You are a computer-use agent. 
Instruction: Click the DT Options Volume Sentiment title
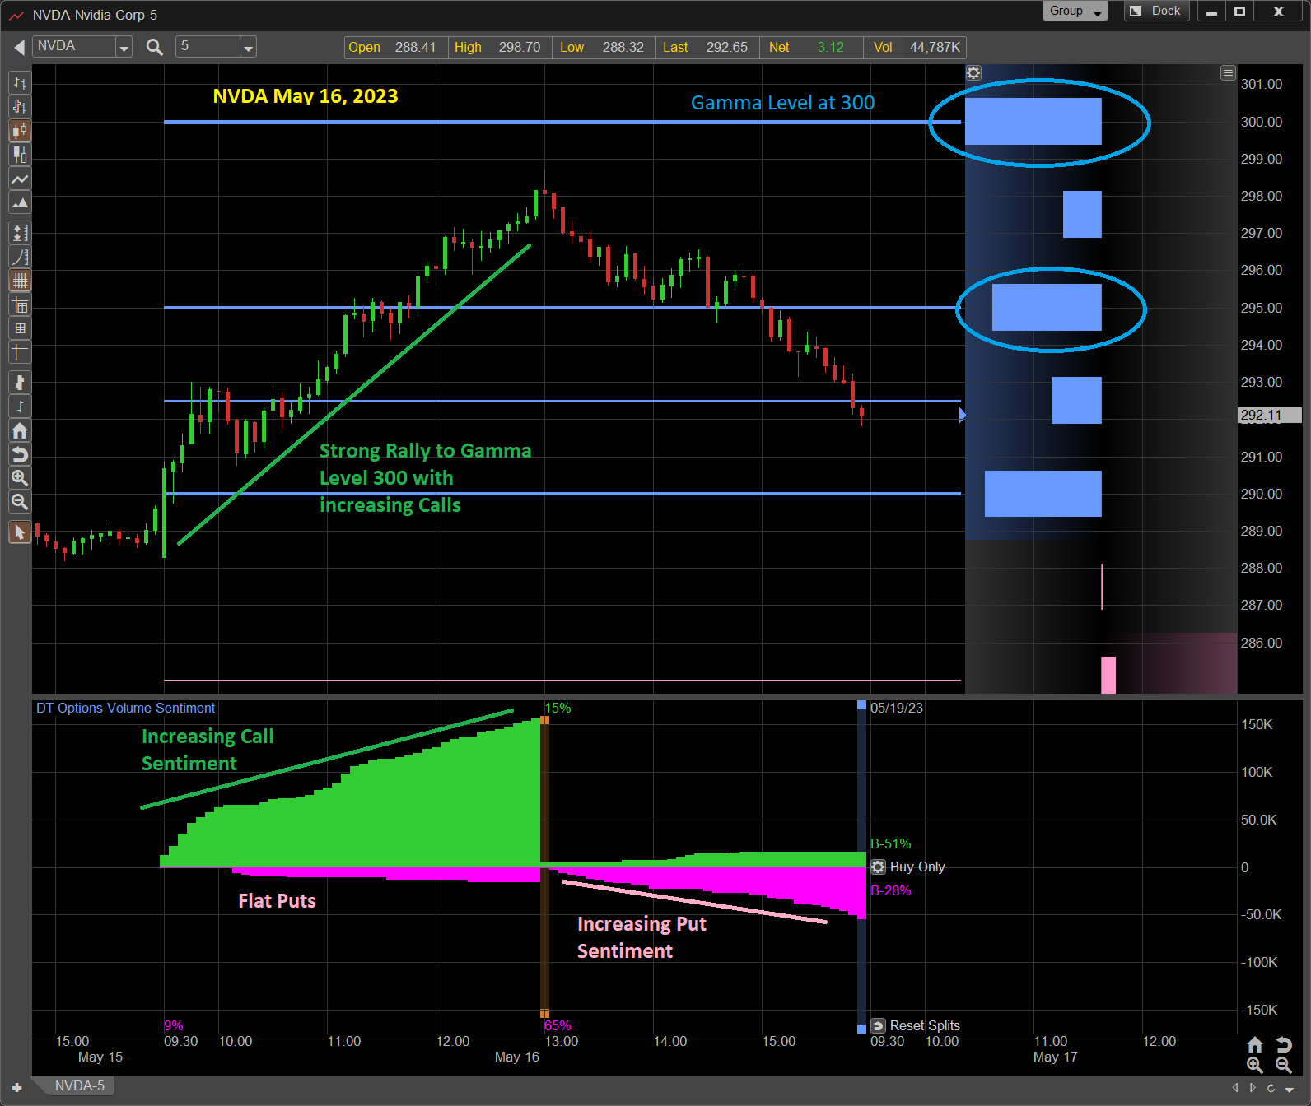[x=125, y=708]
